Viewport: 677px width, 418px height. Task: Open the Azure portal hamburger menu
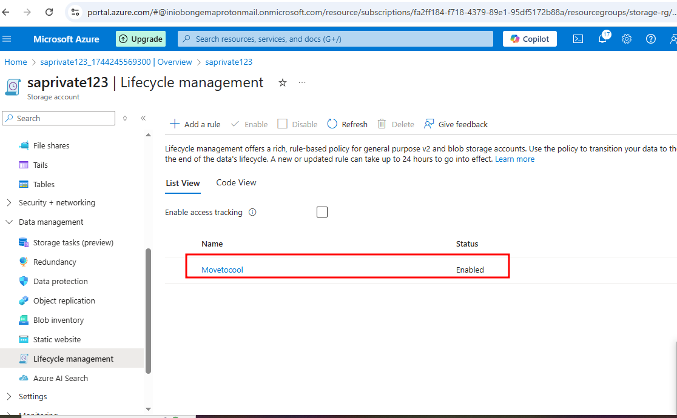pyautogui.click(x=7, y=39)
